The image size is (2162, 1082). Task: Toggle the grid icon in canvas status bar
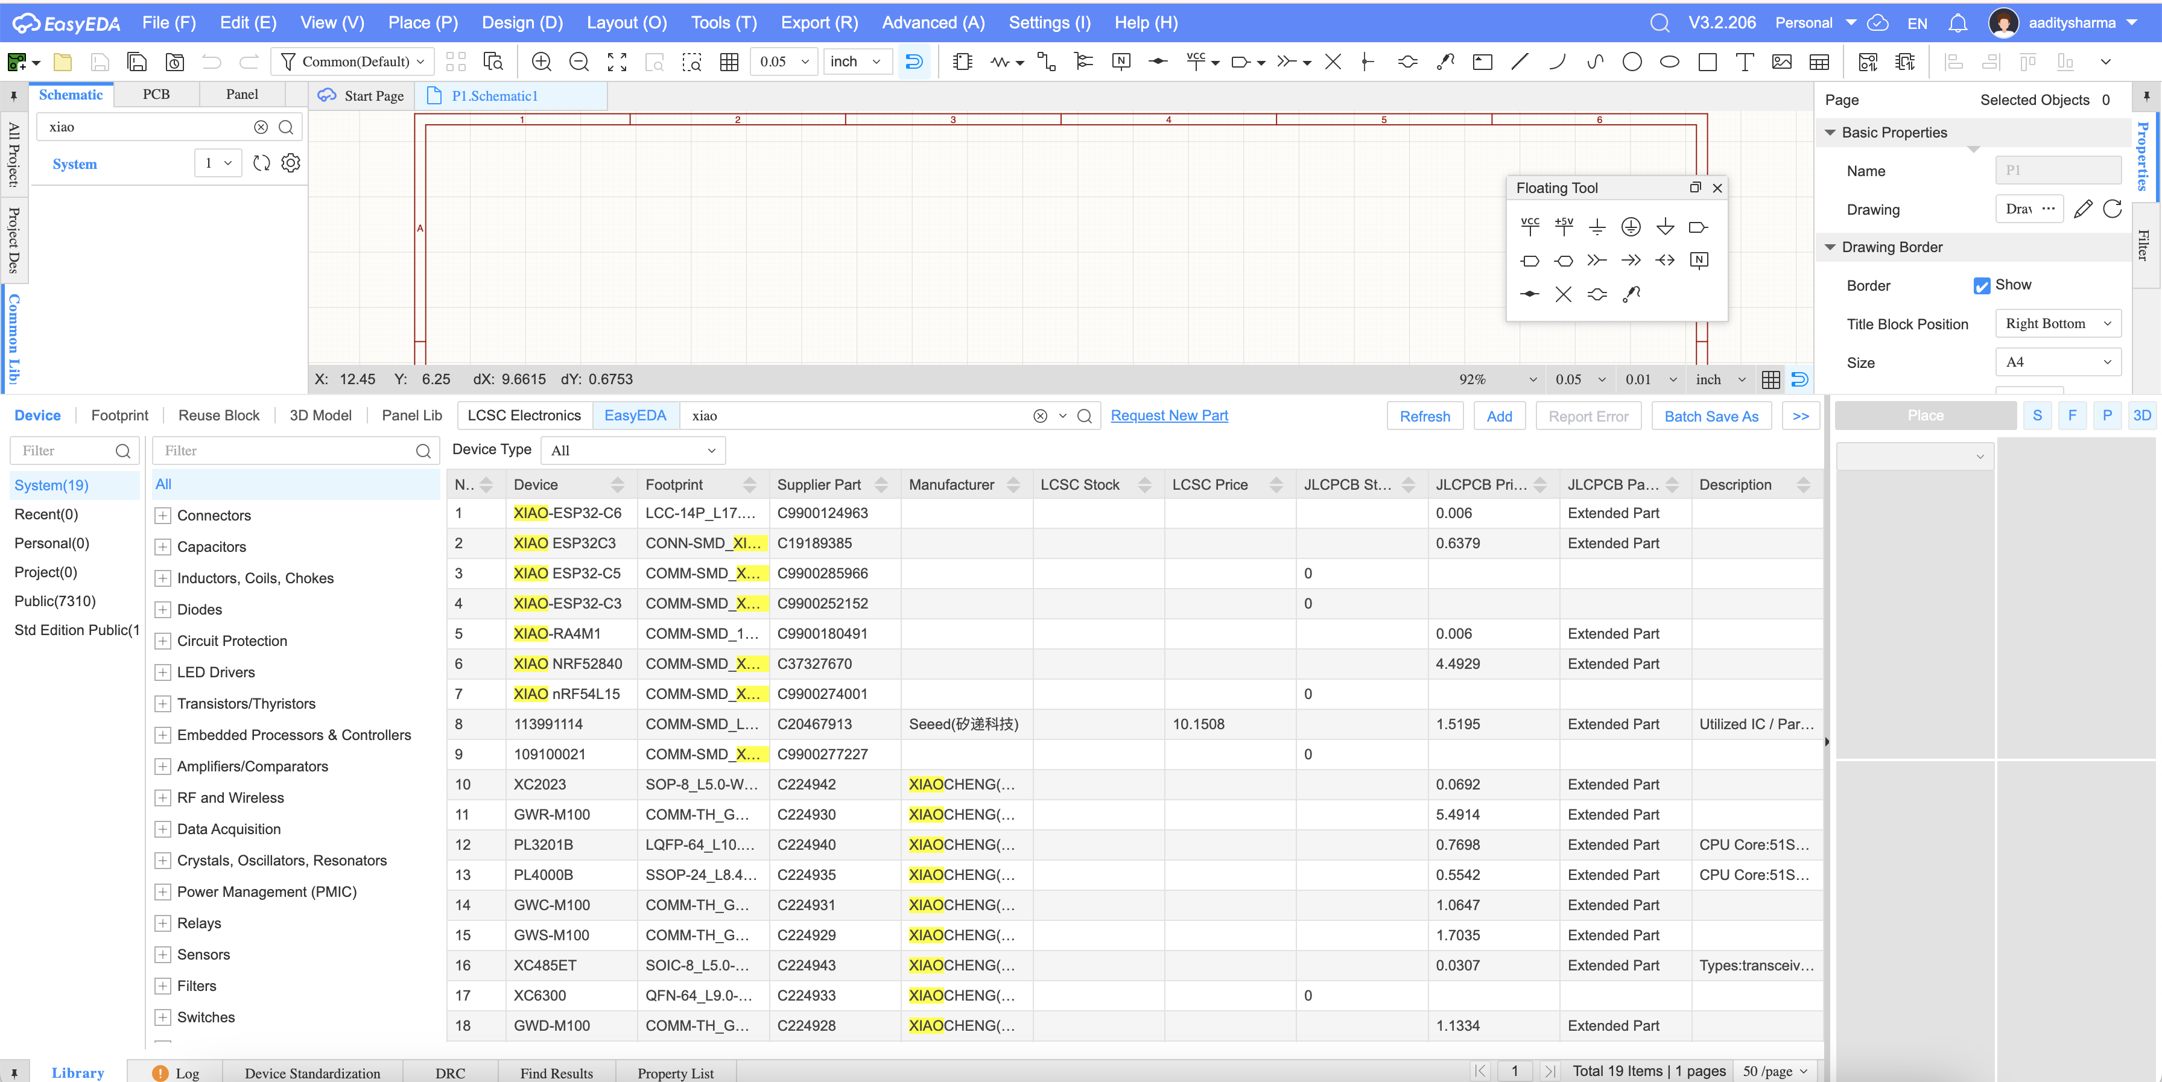1771,379
